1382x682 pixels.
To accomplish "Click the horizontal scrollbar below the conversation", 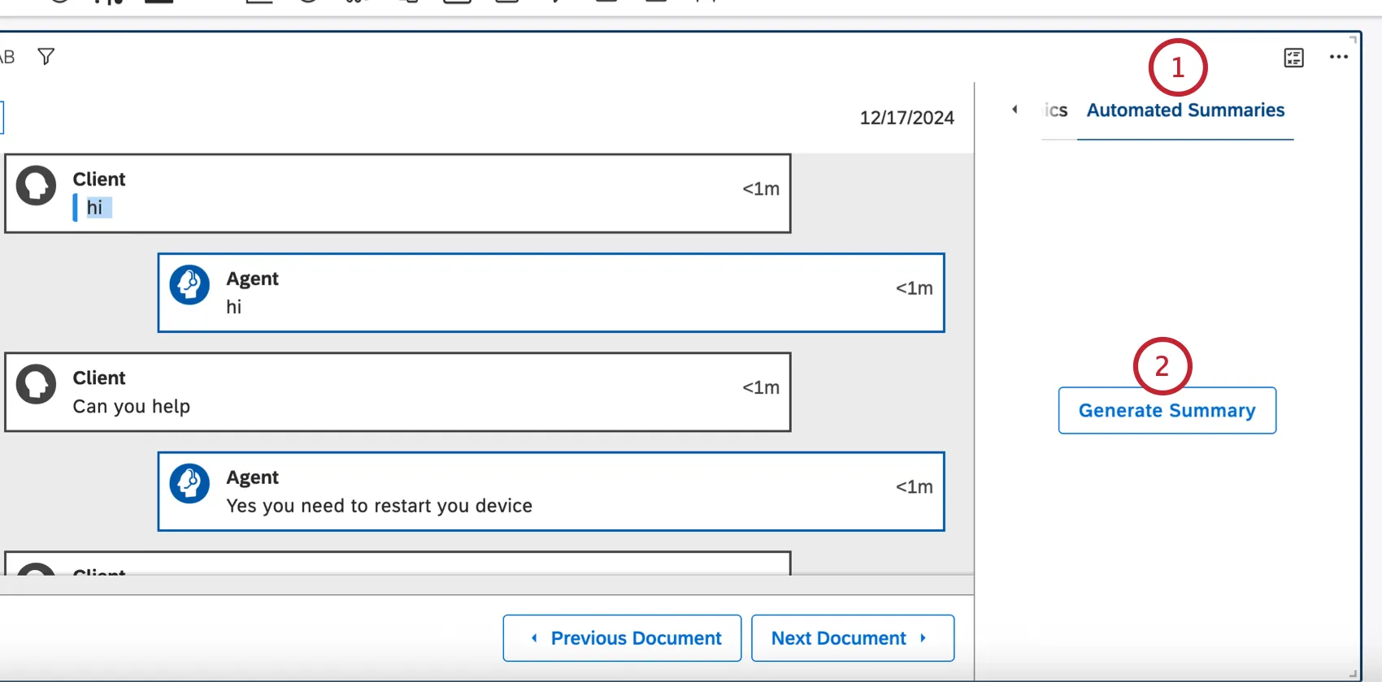I will (486, 585).
